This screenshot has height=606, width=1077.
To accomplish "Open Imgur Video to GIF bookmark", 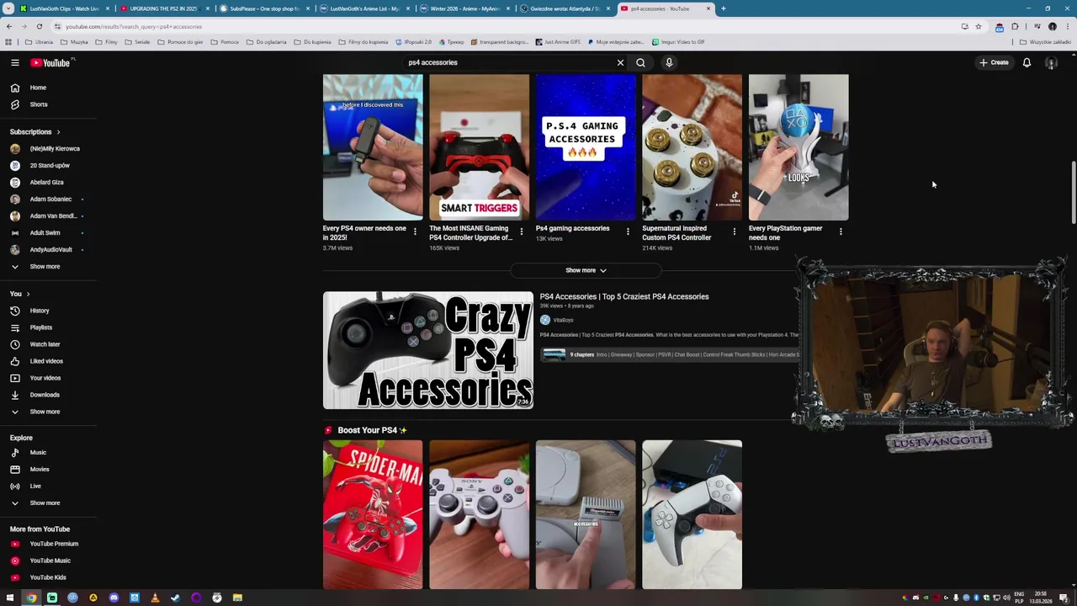I will click(x=678, y=42).
